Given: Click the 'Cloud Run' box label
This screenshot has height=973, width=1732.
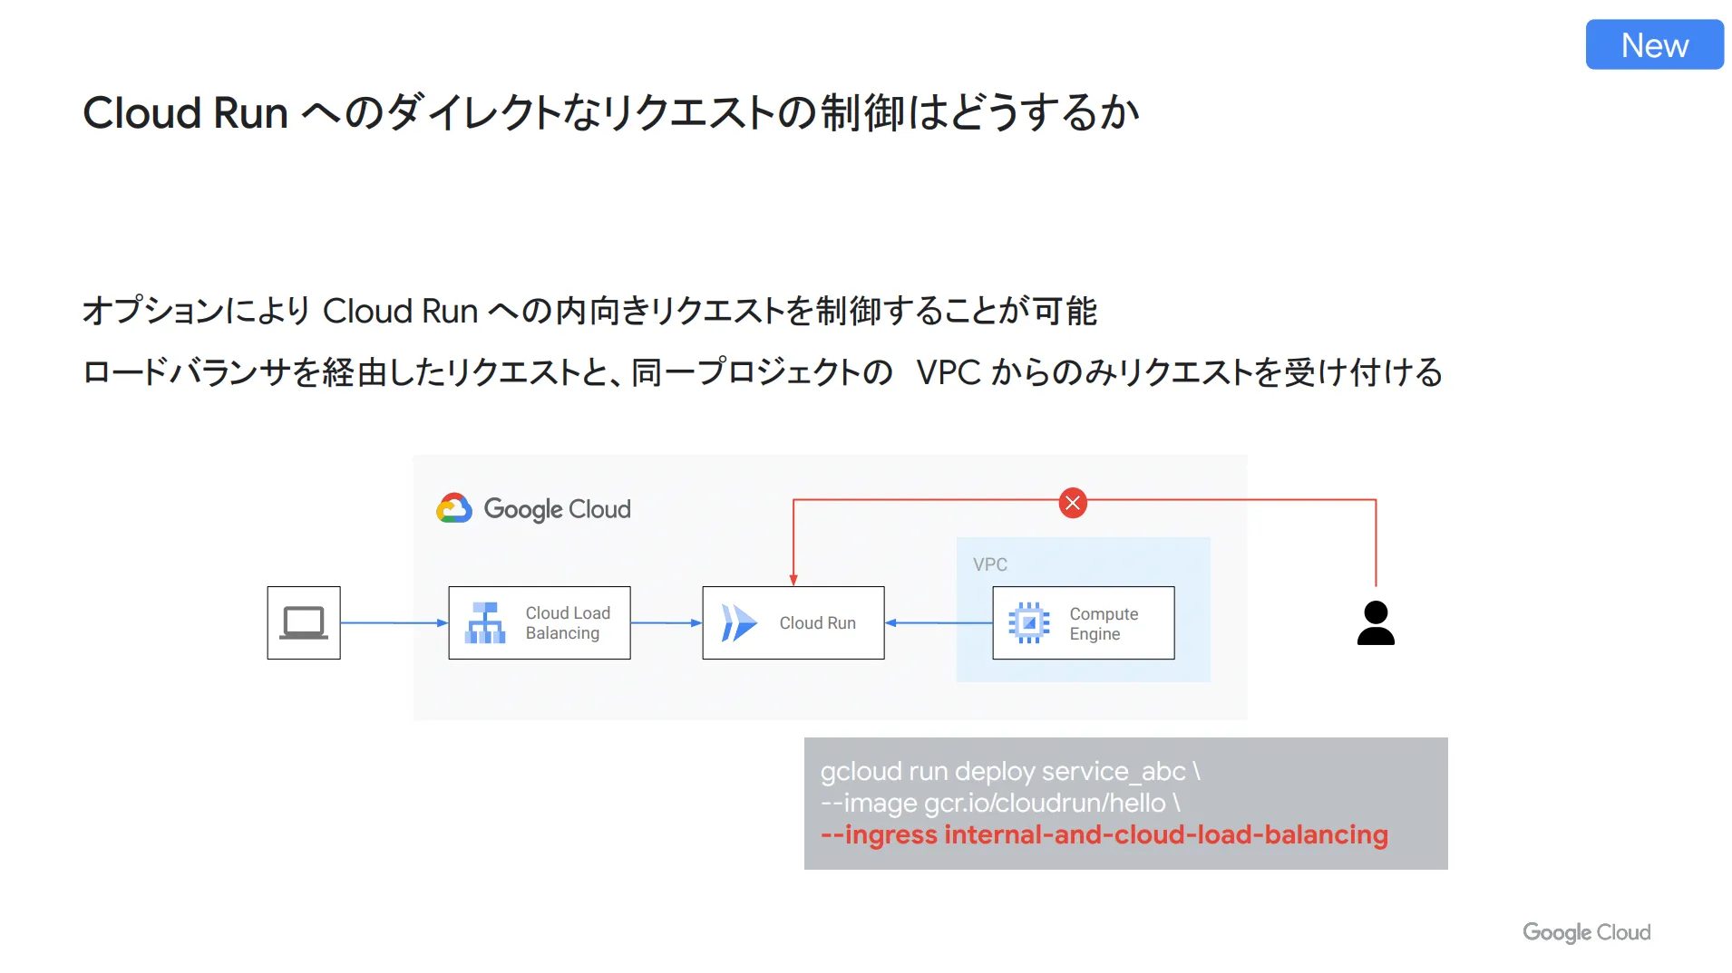Looking at the screenshot, I should pos(817,623).
